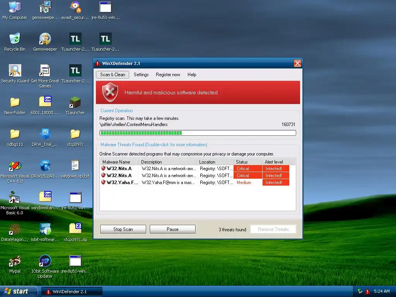
Task: Close the WinXDefender 2.1 window
Action: [x=297, y=63]
